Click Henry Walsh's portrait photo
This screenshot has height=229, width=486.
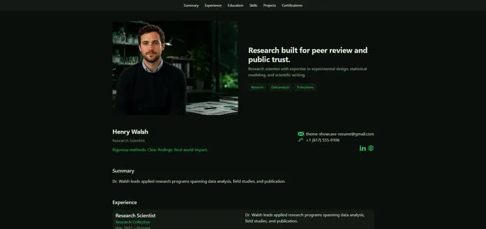tap(175, 68)
